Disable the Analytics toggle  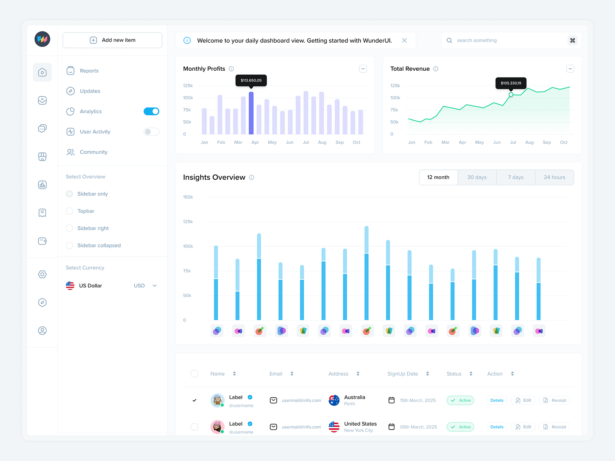click(x=151, y=111)
